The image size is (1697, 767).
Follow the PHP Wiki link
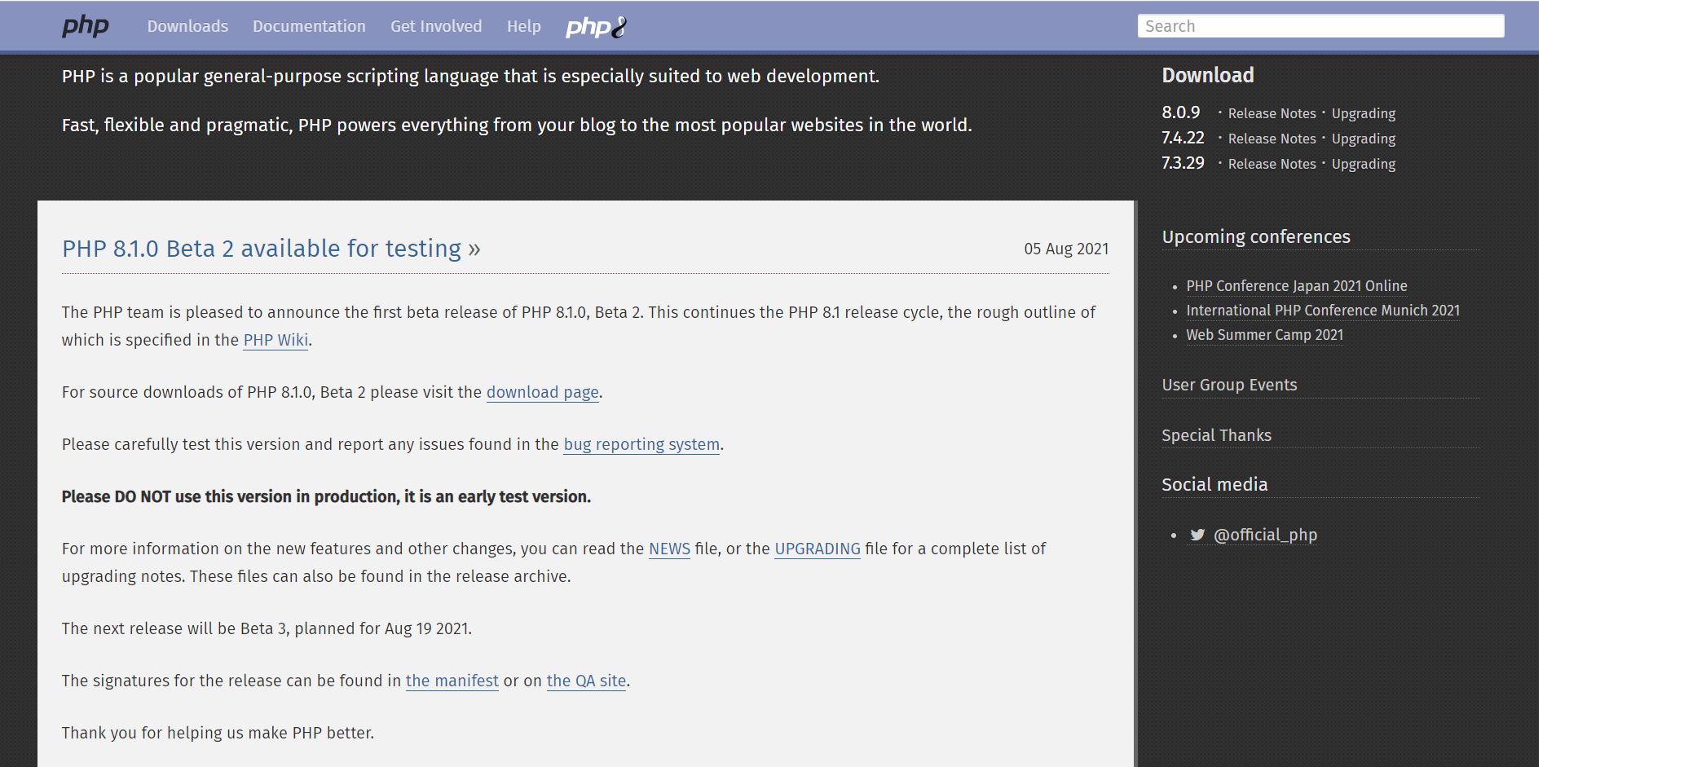[x=275, y=340]
